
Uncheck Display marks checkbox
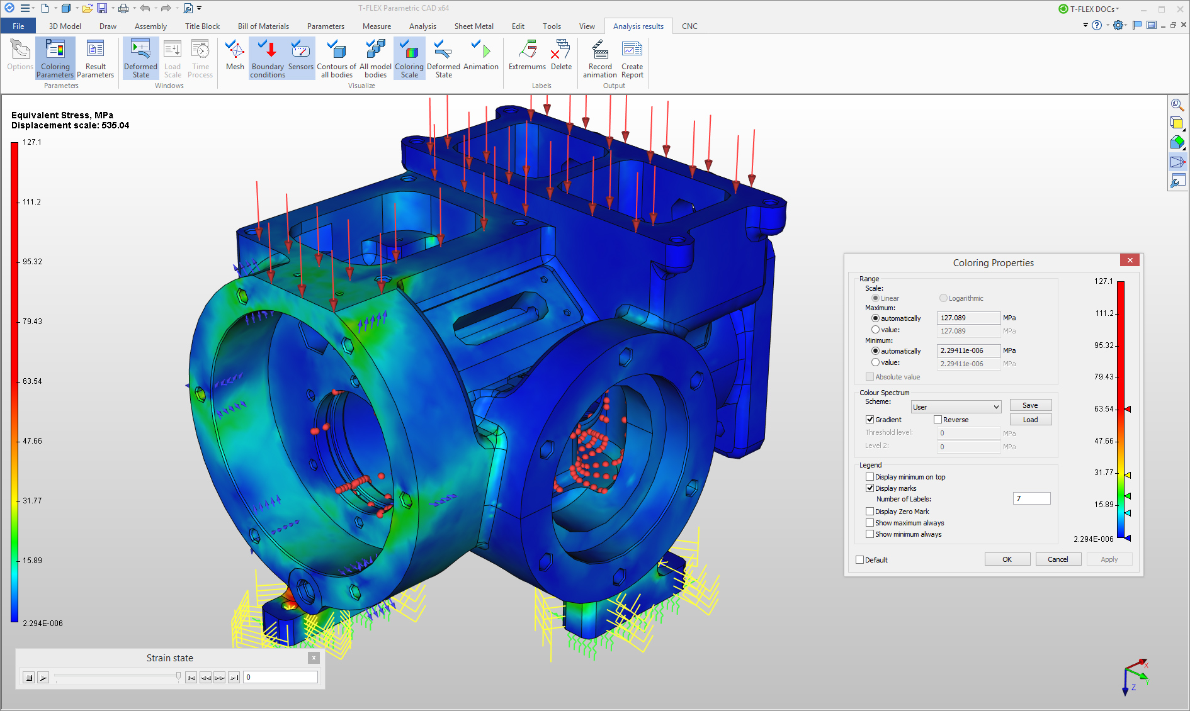pyautogui.click(x=870, y=488)
